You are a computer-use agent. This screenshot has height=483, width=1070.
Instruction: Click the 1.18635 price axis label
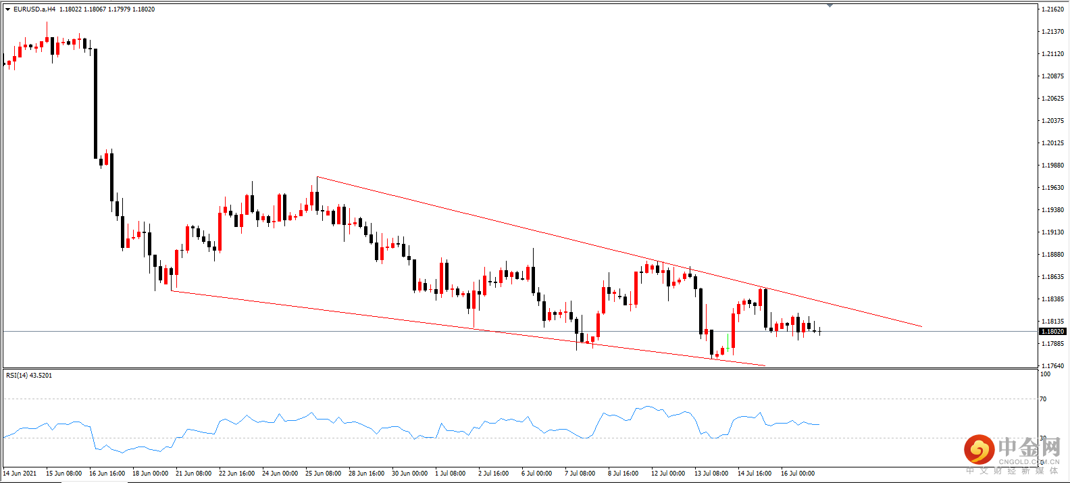click(1052, 277)
